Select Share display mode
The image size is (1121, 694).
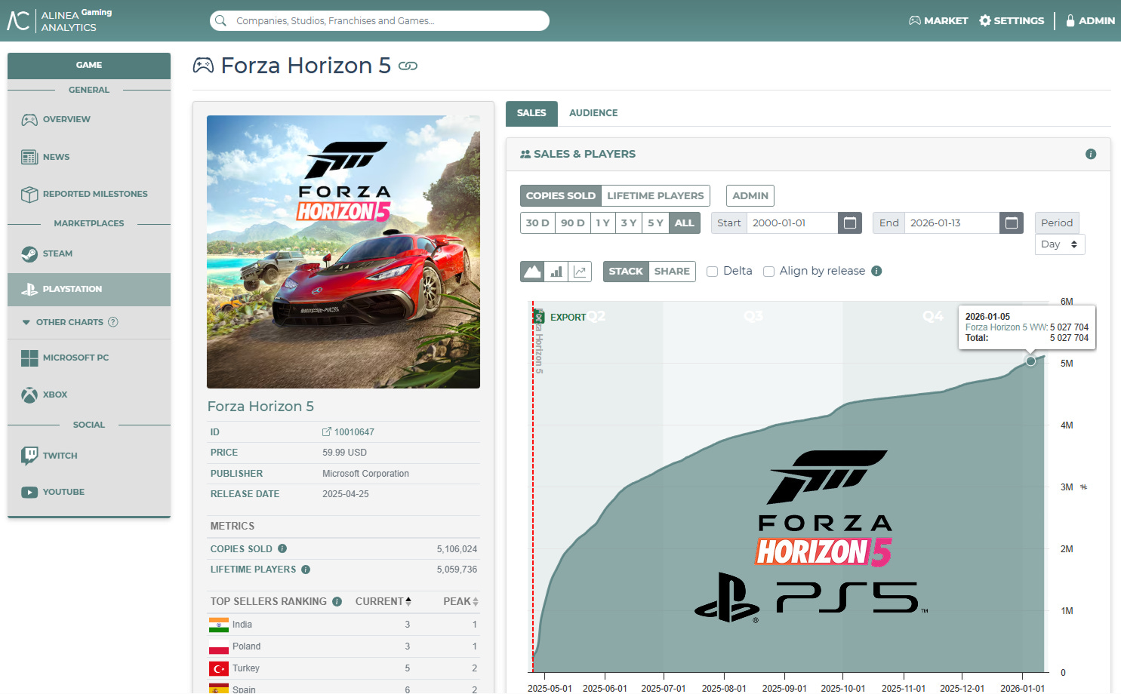(672, 272)
